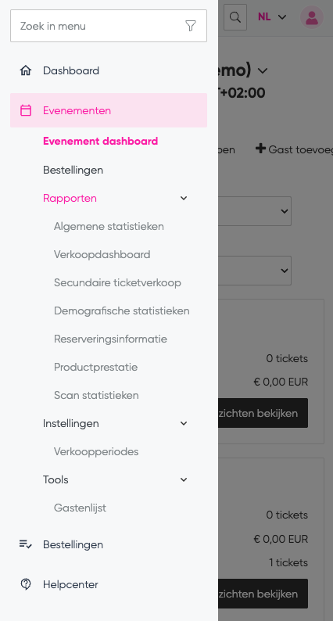The width and height of the screenshot is (333, 621).
Task: Collapse the Rapporten submenu chevron
Action: (184, 198)
